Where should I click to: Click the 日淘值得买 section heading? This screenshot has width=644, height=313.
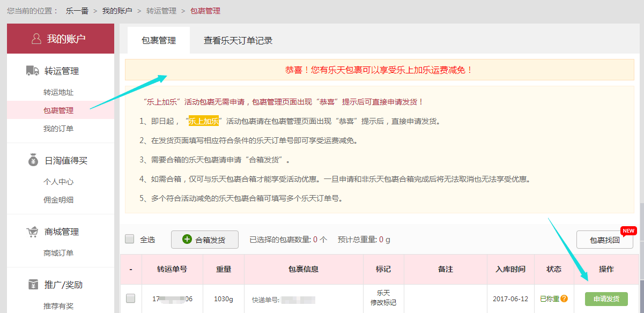point(66,160)
